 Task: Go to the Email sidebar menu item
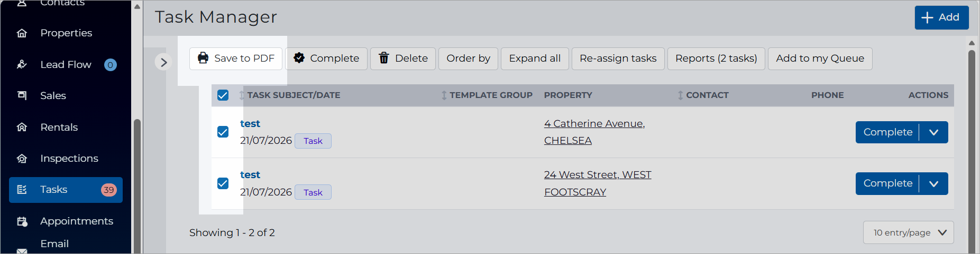pos(54,244)
